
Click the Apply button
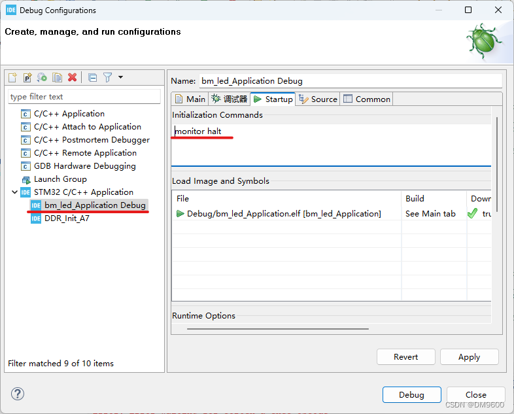pos(469,357)
